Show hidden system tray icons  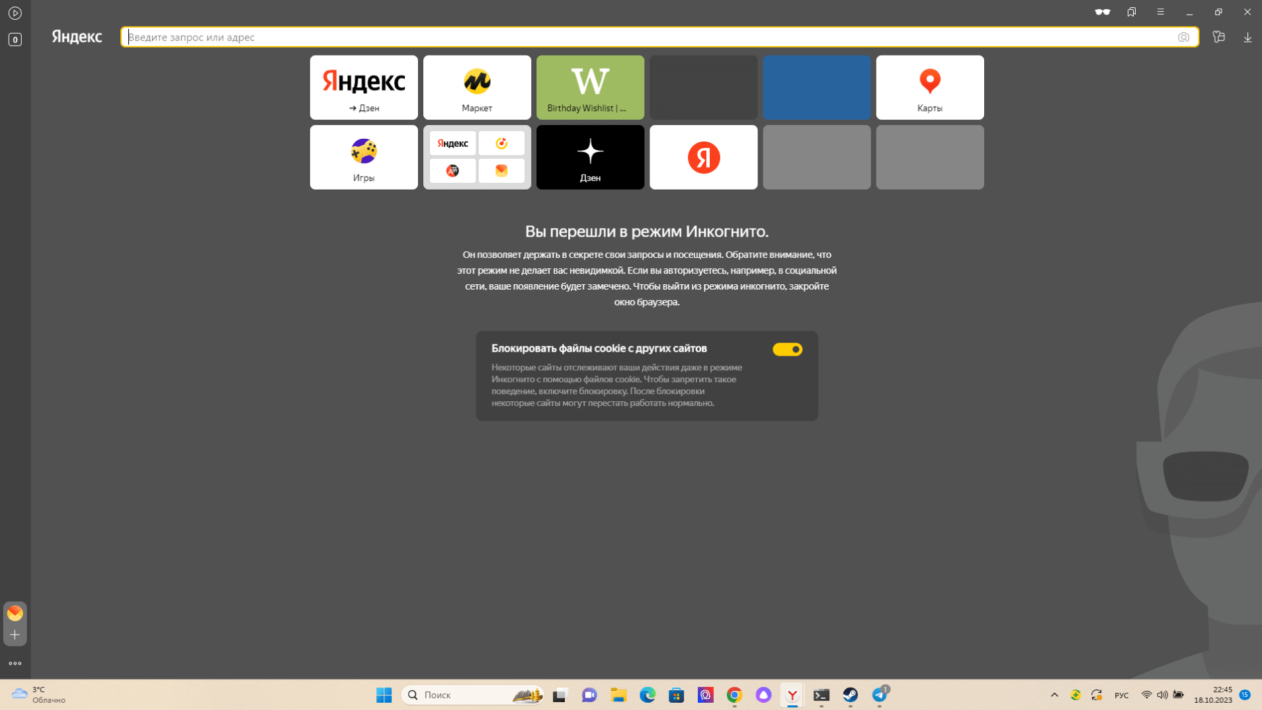click(1054, 695)
